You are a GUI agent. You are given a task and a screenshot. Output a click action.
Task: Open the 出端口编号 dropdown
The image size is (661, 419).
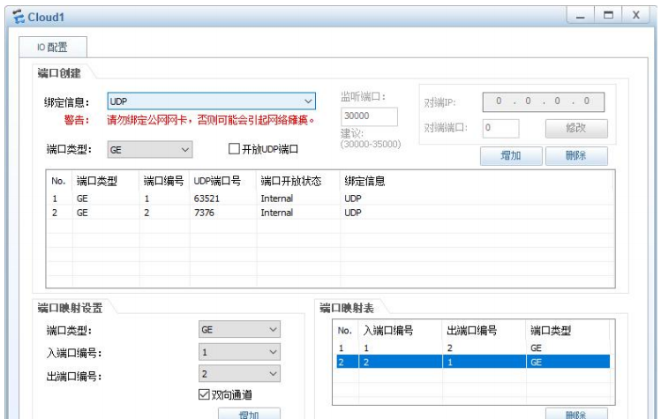coord(239,373)
